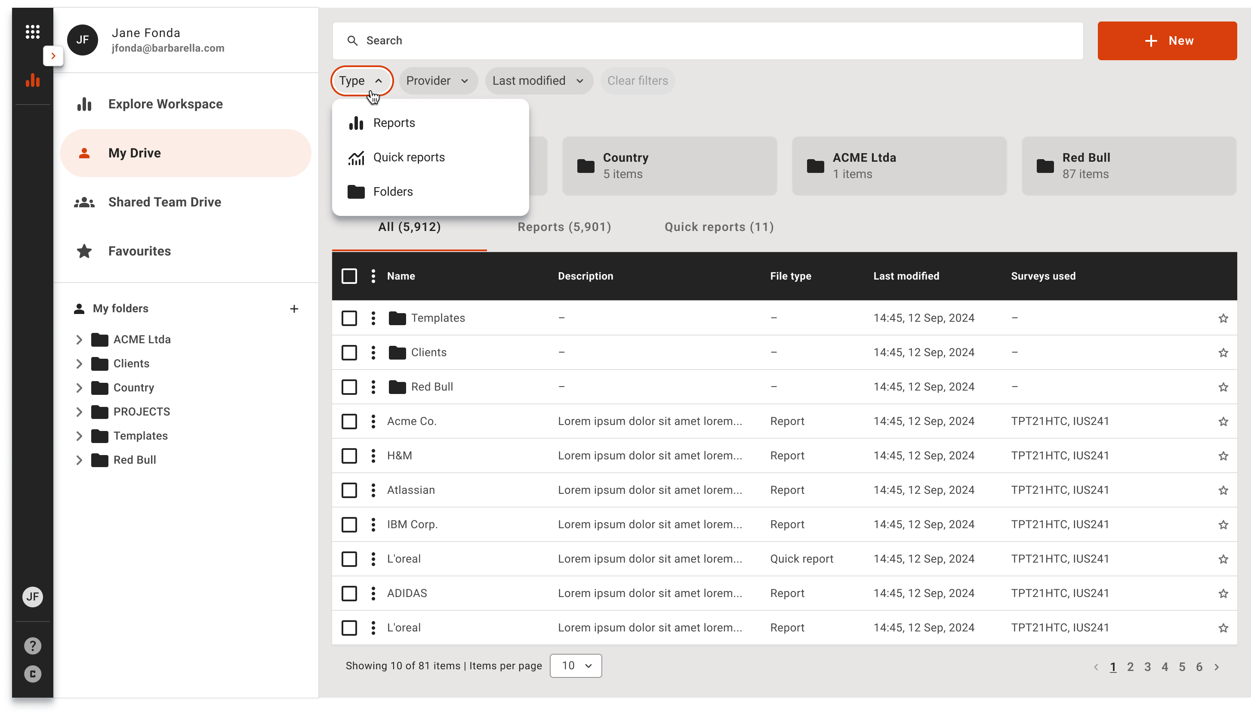1251x714 pixels.
Task: Expand the PROJECTS folder in tree
Action: point(79,412)
